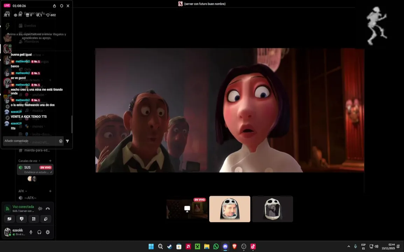Click the ezeokk user avatar

[7, 232]
